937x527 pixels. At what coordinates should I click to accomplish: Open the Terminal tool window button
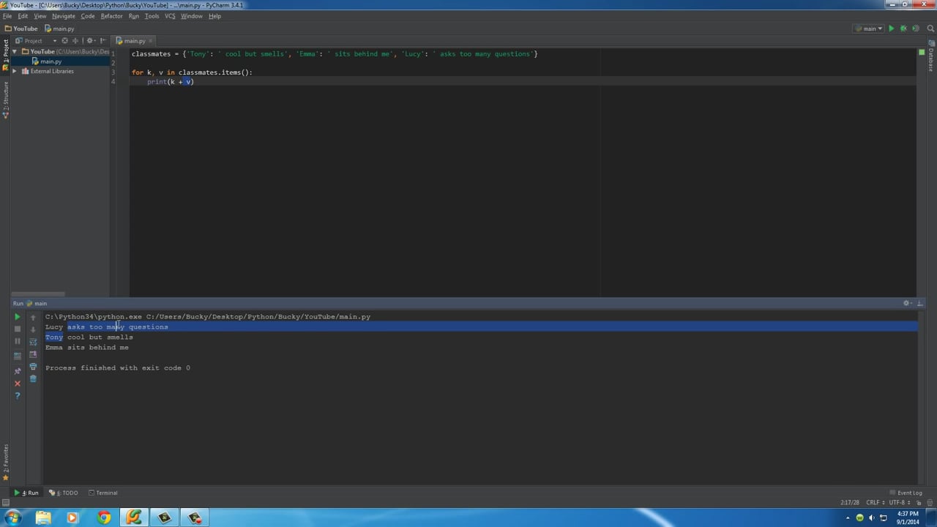point(102,493)
